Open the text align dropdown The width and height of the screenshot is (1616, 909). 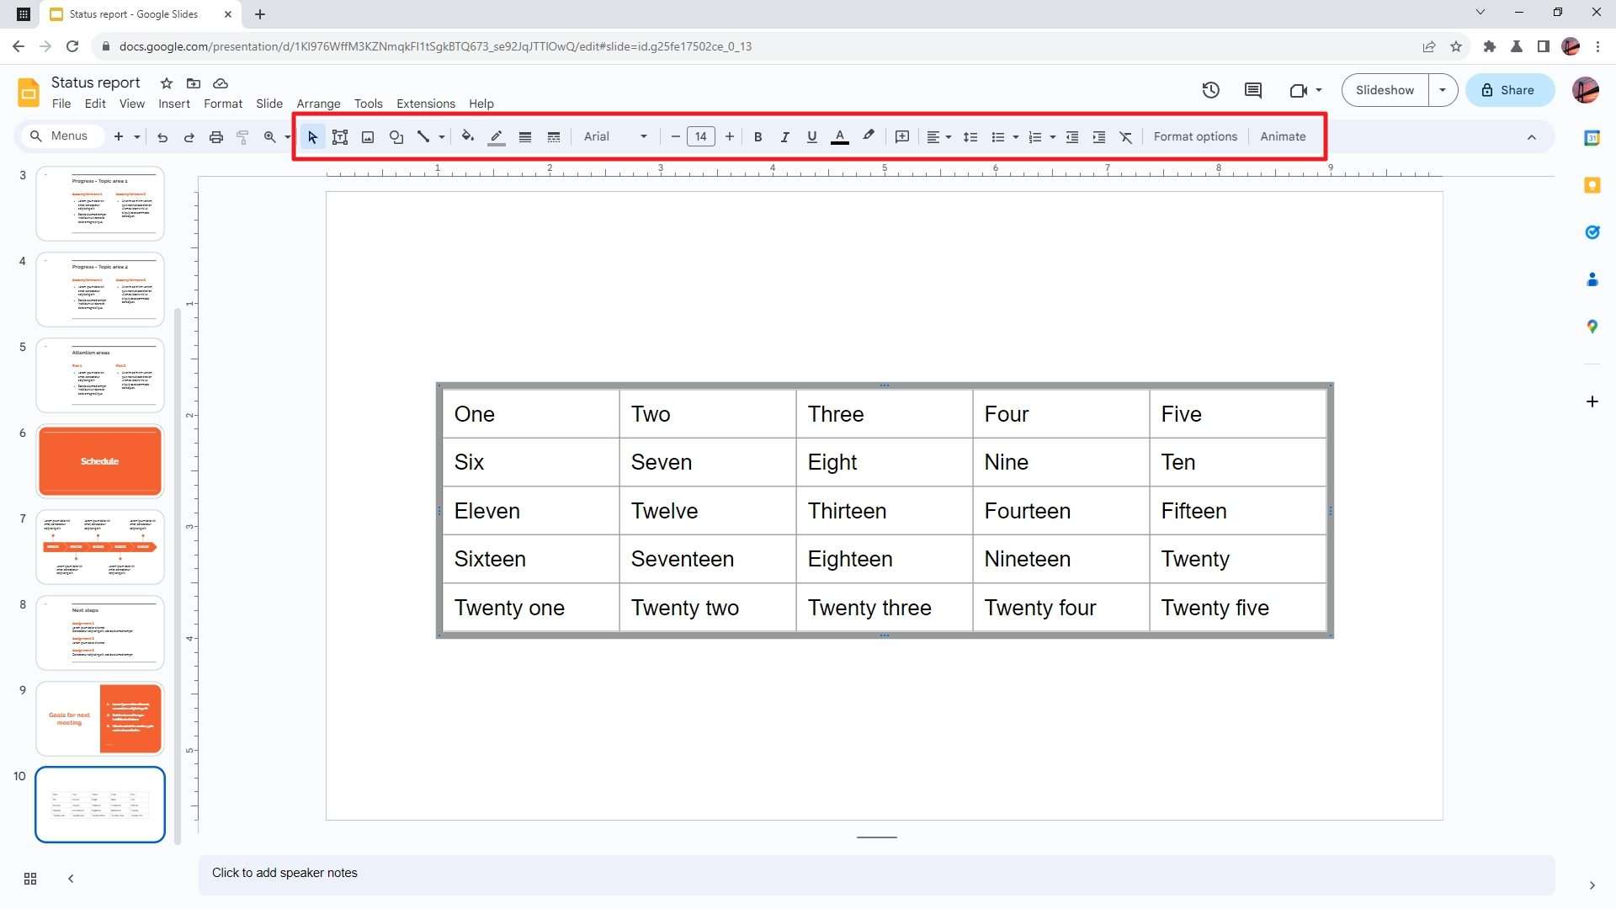pos(938,137)
